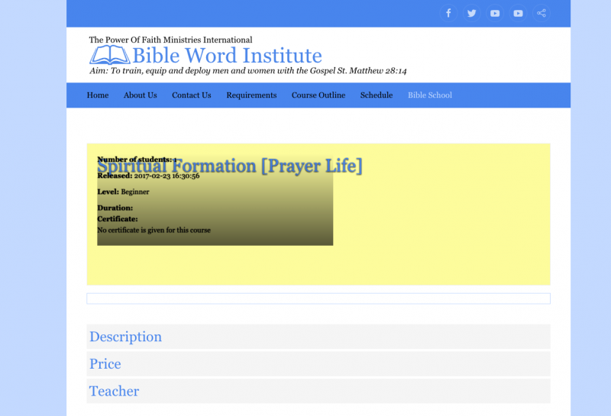Screen dimensions: 611x416
Task: Open Course Outline from the menu
Action: point(318,95)
